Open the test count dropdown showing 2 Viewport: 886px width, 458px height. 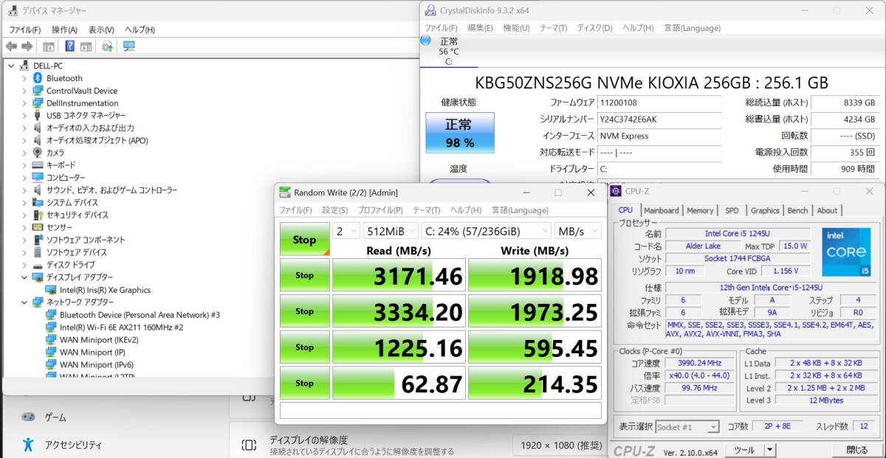(346, 231)
